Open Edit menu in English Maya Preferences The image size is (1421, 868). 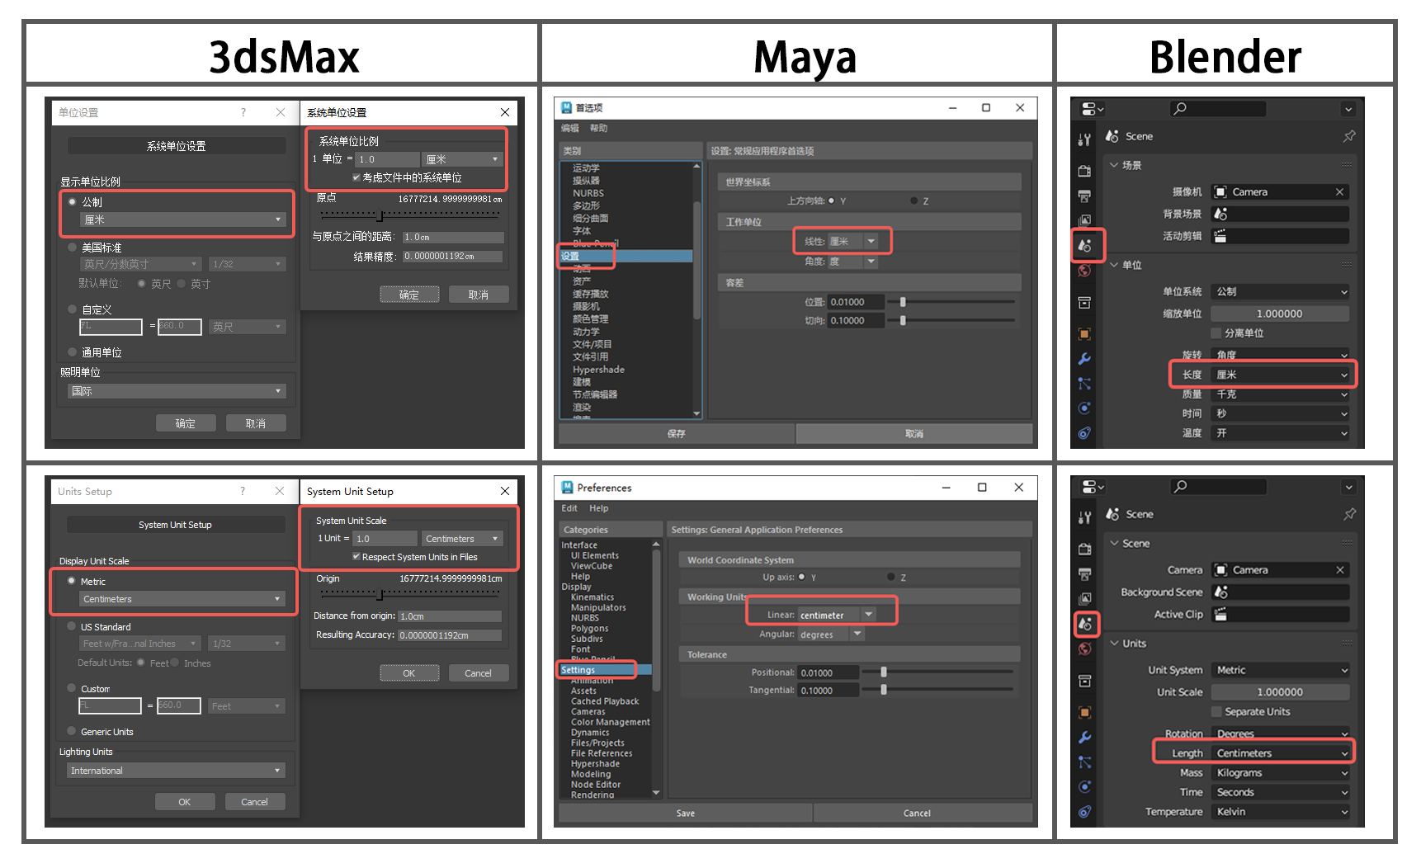click(x=569, y=508)
